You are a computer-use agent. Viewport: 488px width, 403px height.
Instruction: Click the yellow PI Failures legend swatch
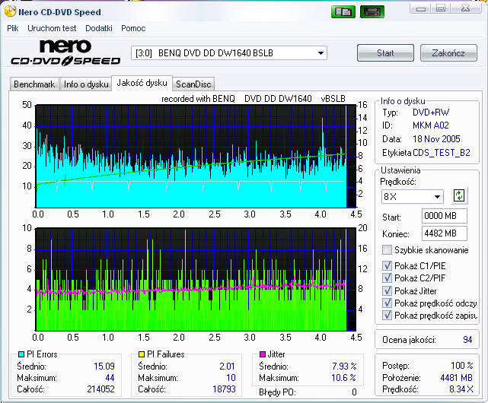pyautogui.click(x=142, y=354)
